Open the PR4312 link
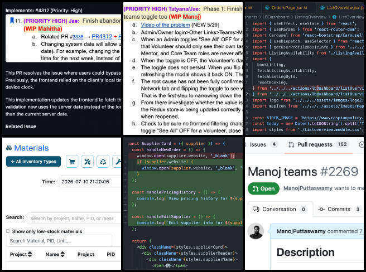Image resolution: width=366 pixels, height=272 pixels. tap(102, 37)
